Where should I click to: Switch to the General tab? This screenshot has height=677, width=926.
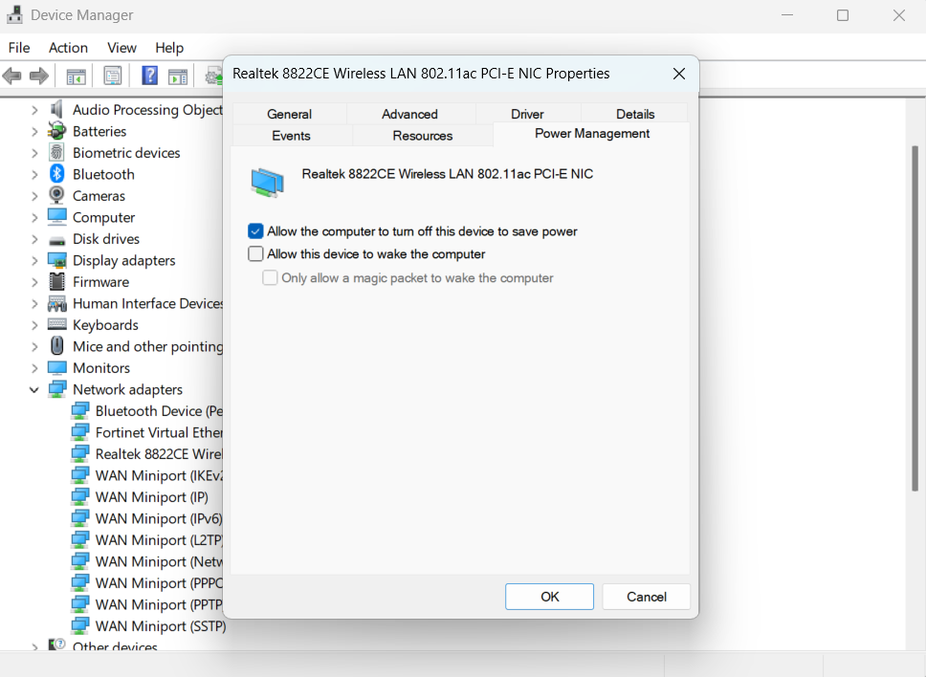click(289, 114)
